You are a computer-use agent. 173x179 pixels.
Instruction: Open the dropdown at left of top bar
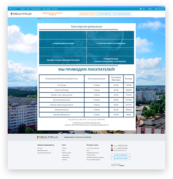click(x=13, y=9)
